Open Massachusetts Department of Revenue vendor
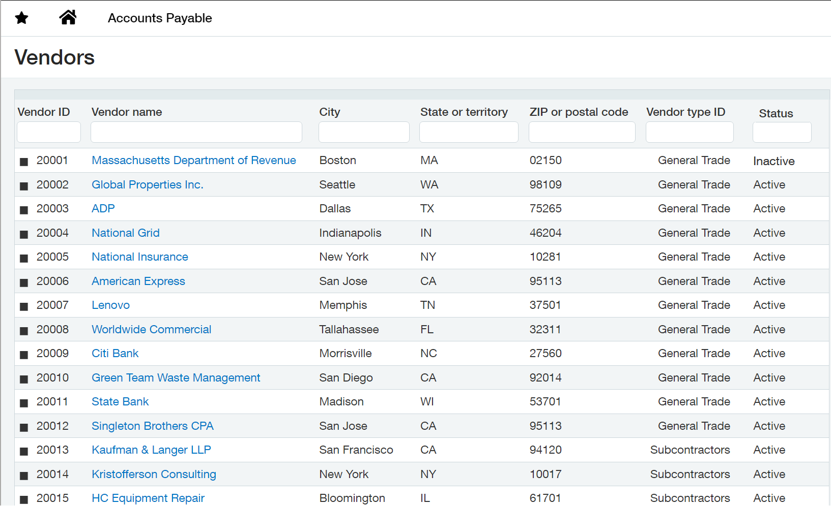Image resolution: width=831 pixels, height=506 pixels. (x=194, y=160)
